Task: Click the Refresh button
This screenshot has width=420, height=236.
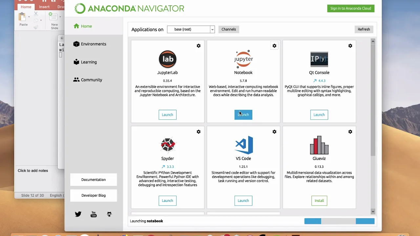Action: (364, 29)
